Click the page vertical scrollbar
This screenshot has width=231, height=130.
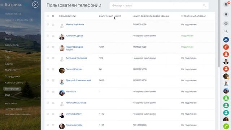(219, 34)
